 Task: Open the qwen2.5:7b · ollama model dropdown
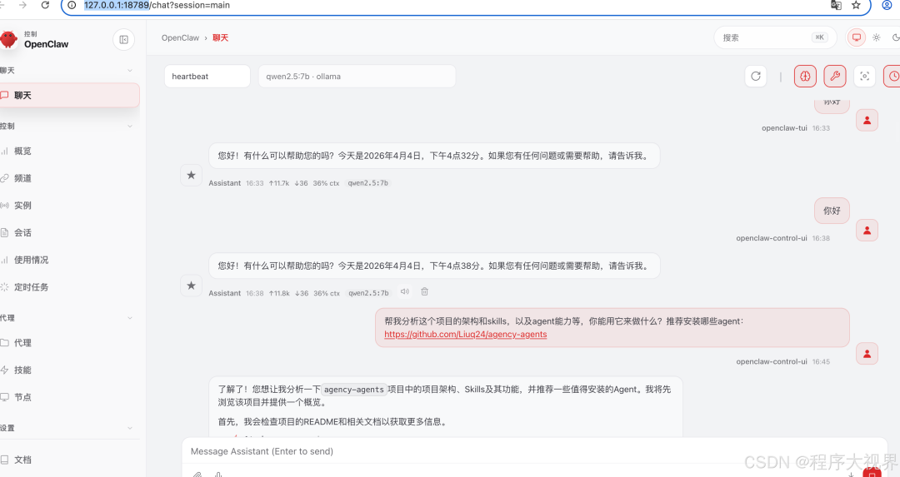pos(357,77)
